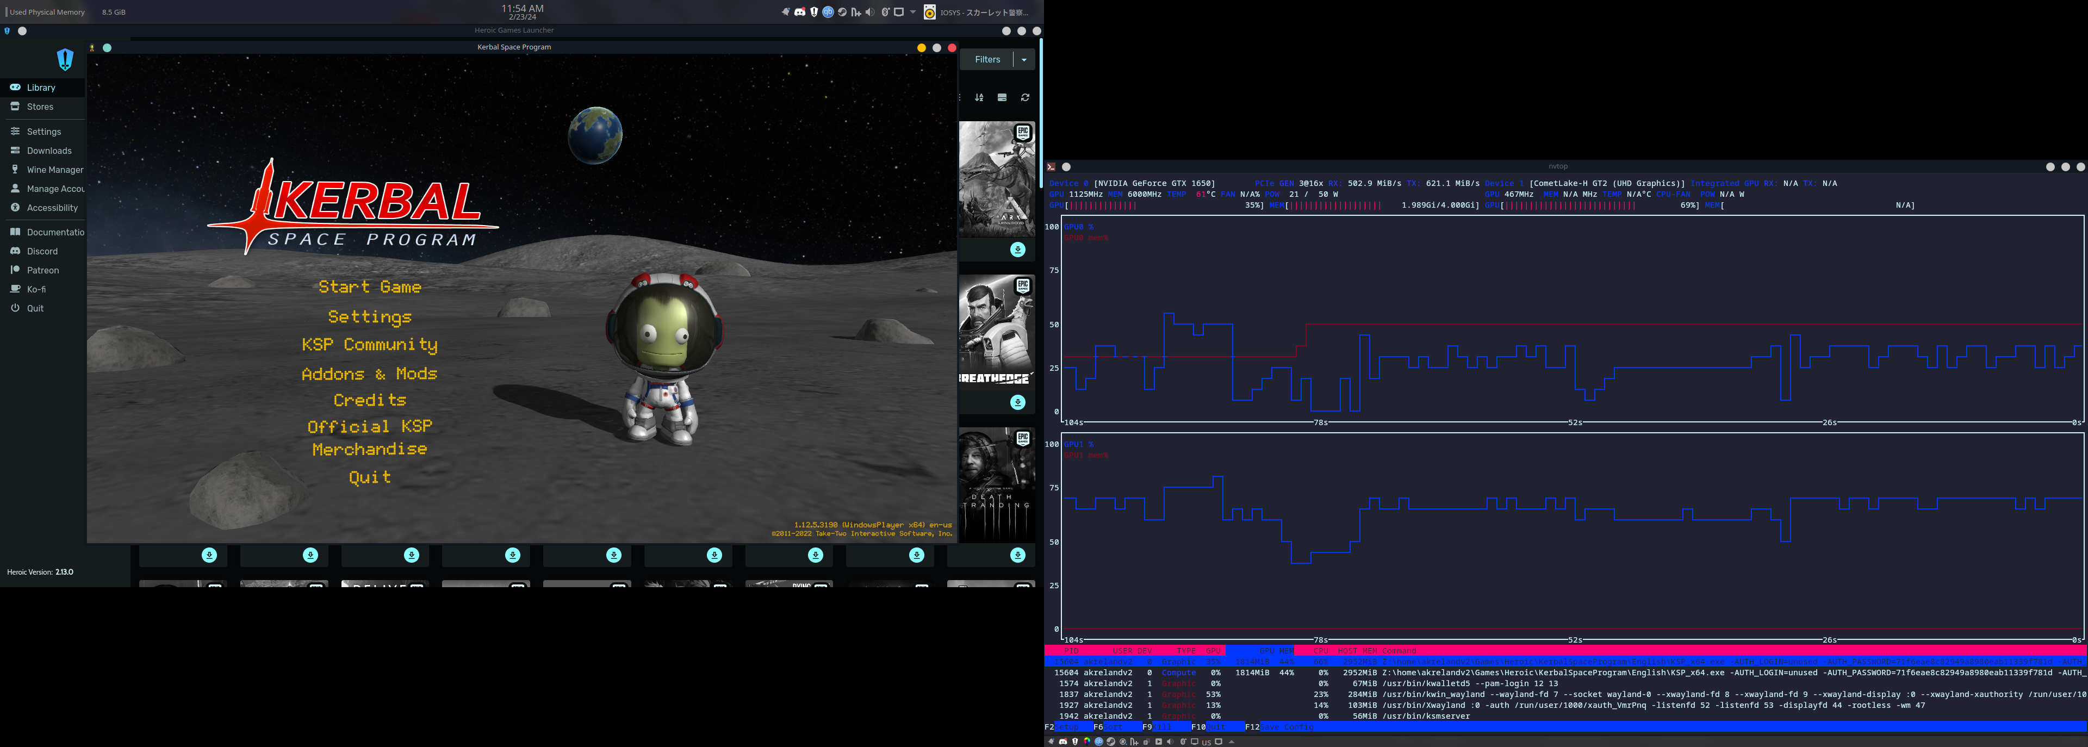Open Manage Accounts in Heroic sidebar
2088x747 pixels.
coord(42,189)
